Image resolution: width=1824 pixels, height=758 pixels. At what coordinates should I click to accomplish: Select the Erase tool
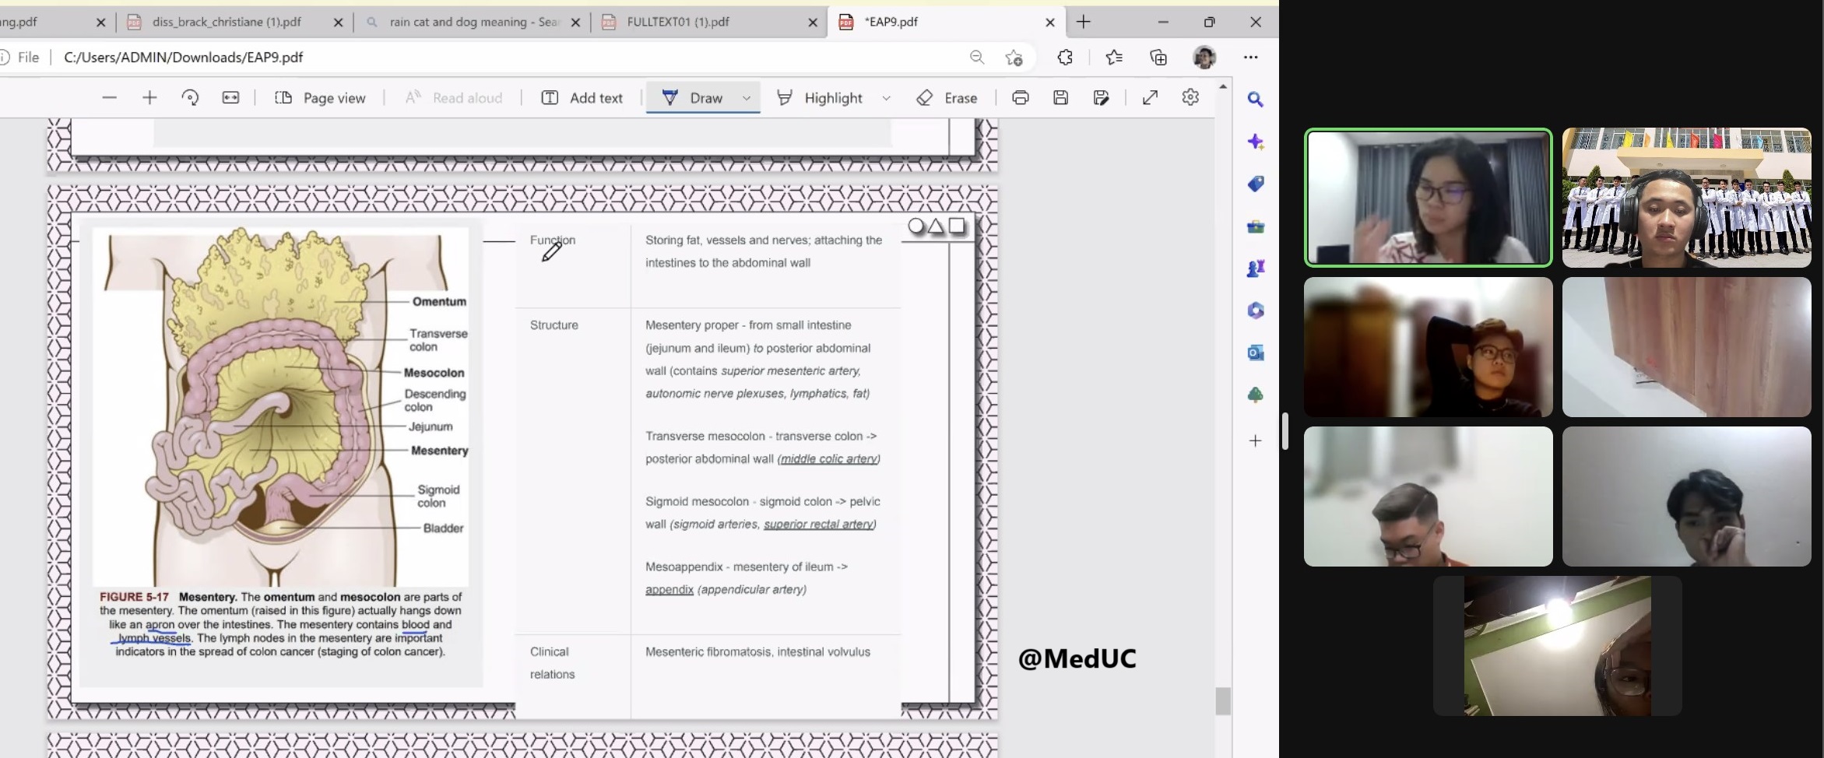[x=947, y=98]
